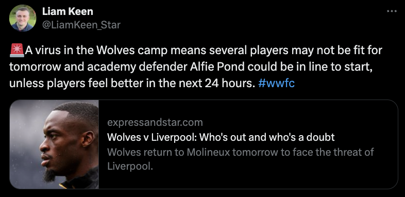Click the card description about Molineux
The width and height of the screenshot is (405, 197).
[x=241, y=159]
